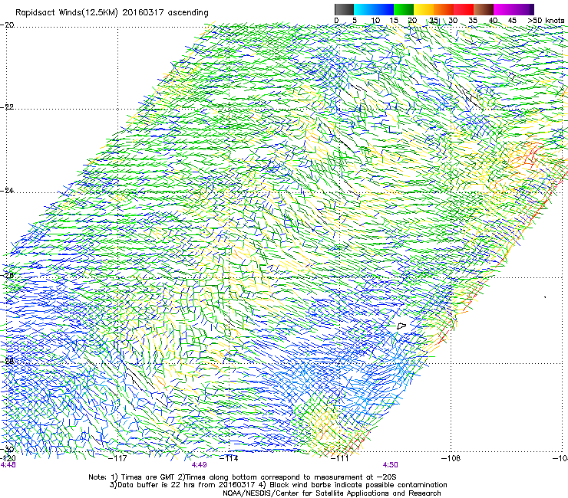Image resolution: width=568 pixels, height=498 pixels.
Task: Click the small black island outline on the map
Action: click(401, 326)
